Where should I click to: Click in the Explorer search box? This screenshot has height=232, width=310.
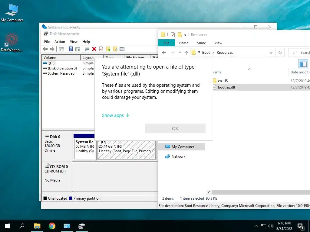pos(299,53)
